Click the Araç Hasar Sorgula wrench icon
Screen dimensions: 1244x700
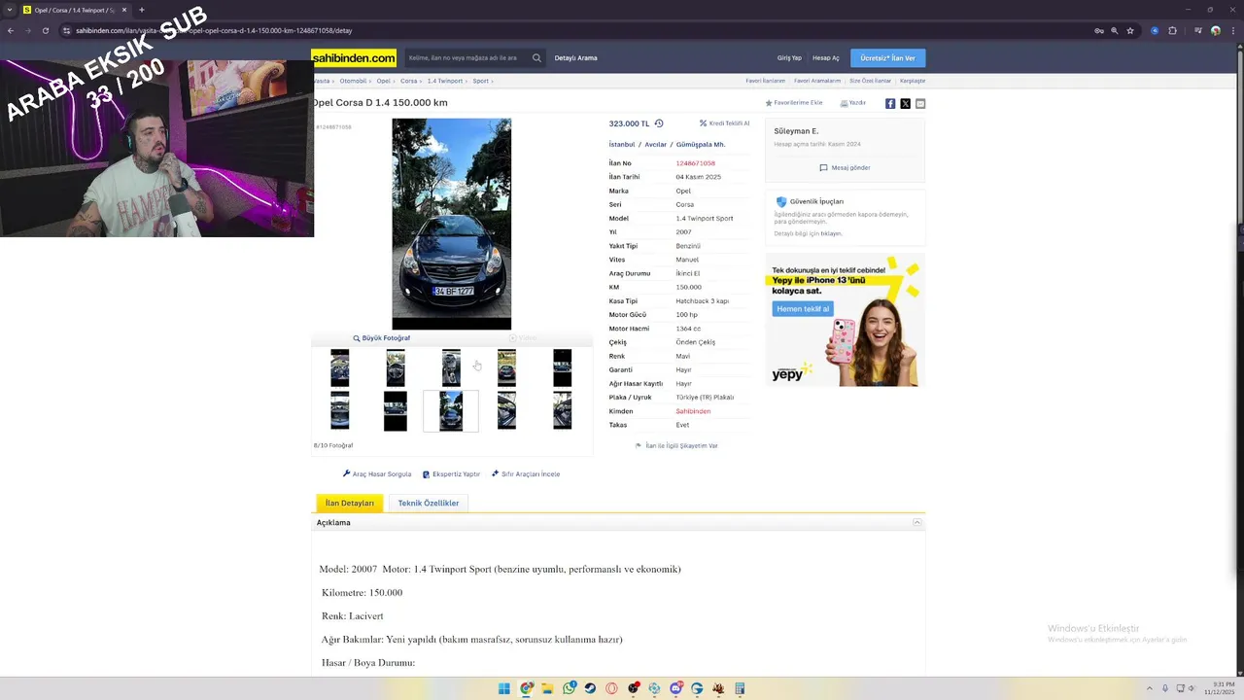347,473
